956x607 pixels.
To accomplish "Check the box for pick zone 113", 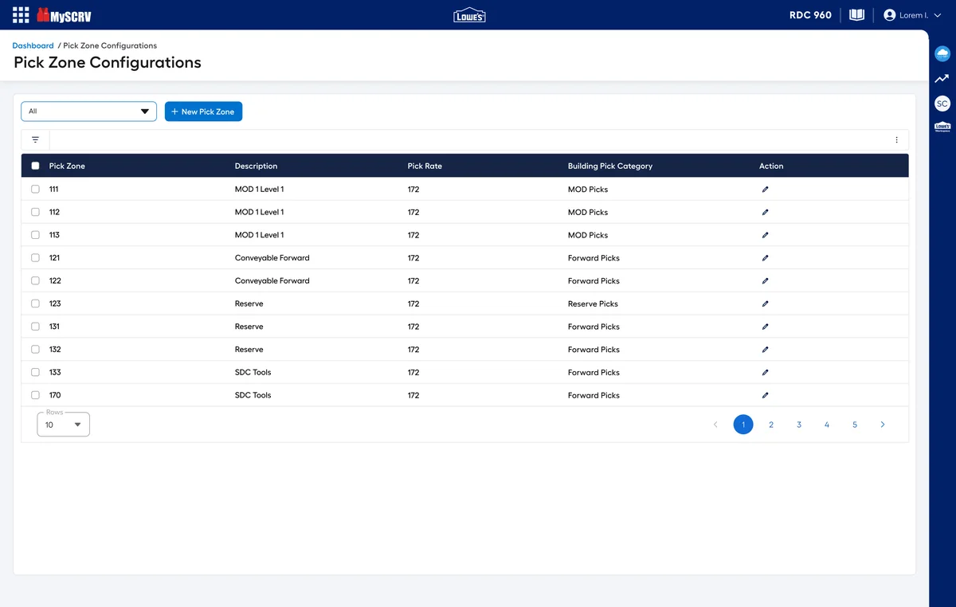I will tap(35, 235).
